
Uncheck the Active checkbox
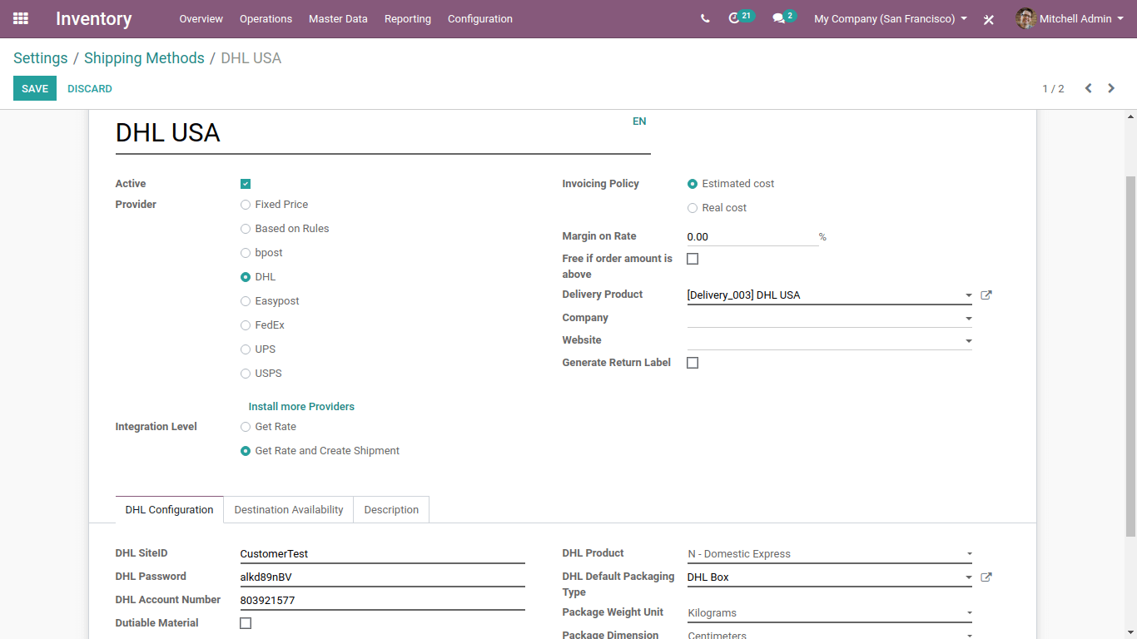[x=246, y=184]
